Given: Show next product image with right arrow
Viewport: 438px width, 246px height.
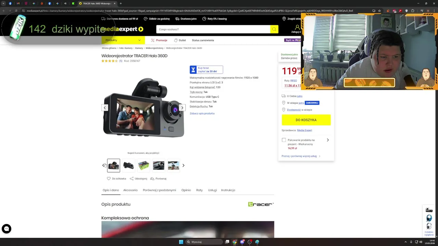Looking at the screenshot, I should (x=182, y=108).
